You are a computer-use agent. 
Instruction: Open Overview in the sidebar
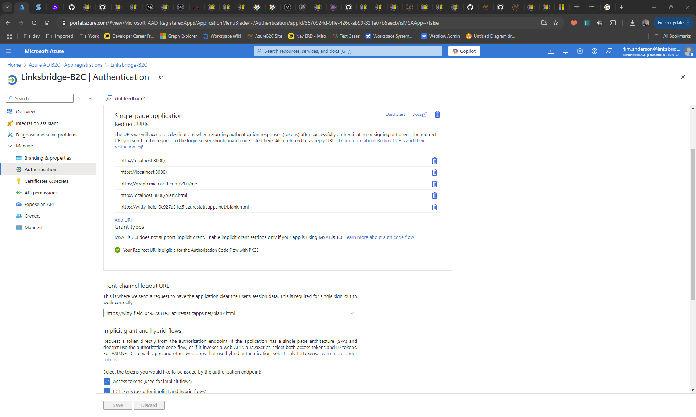25,111
